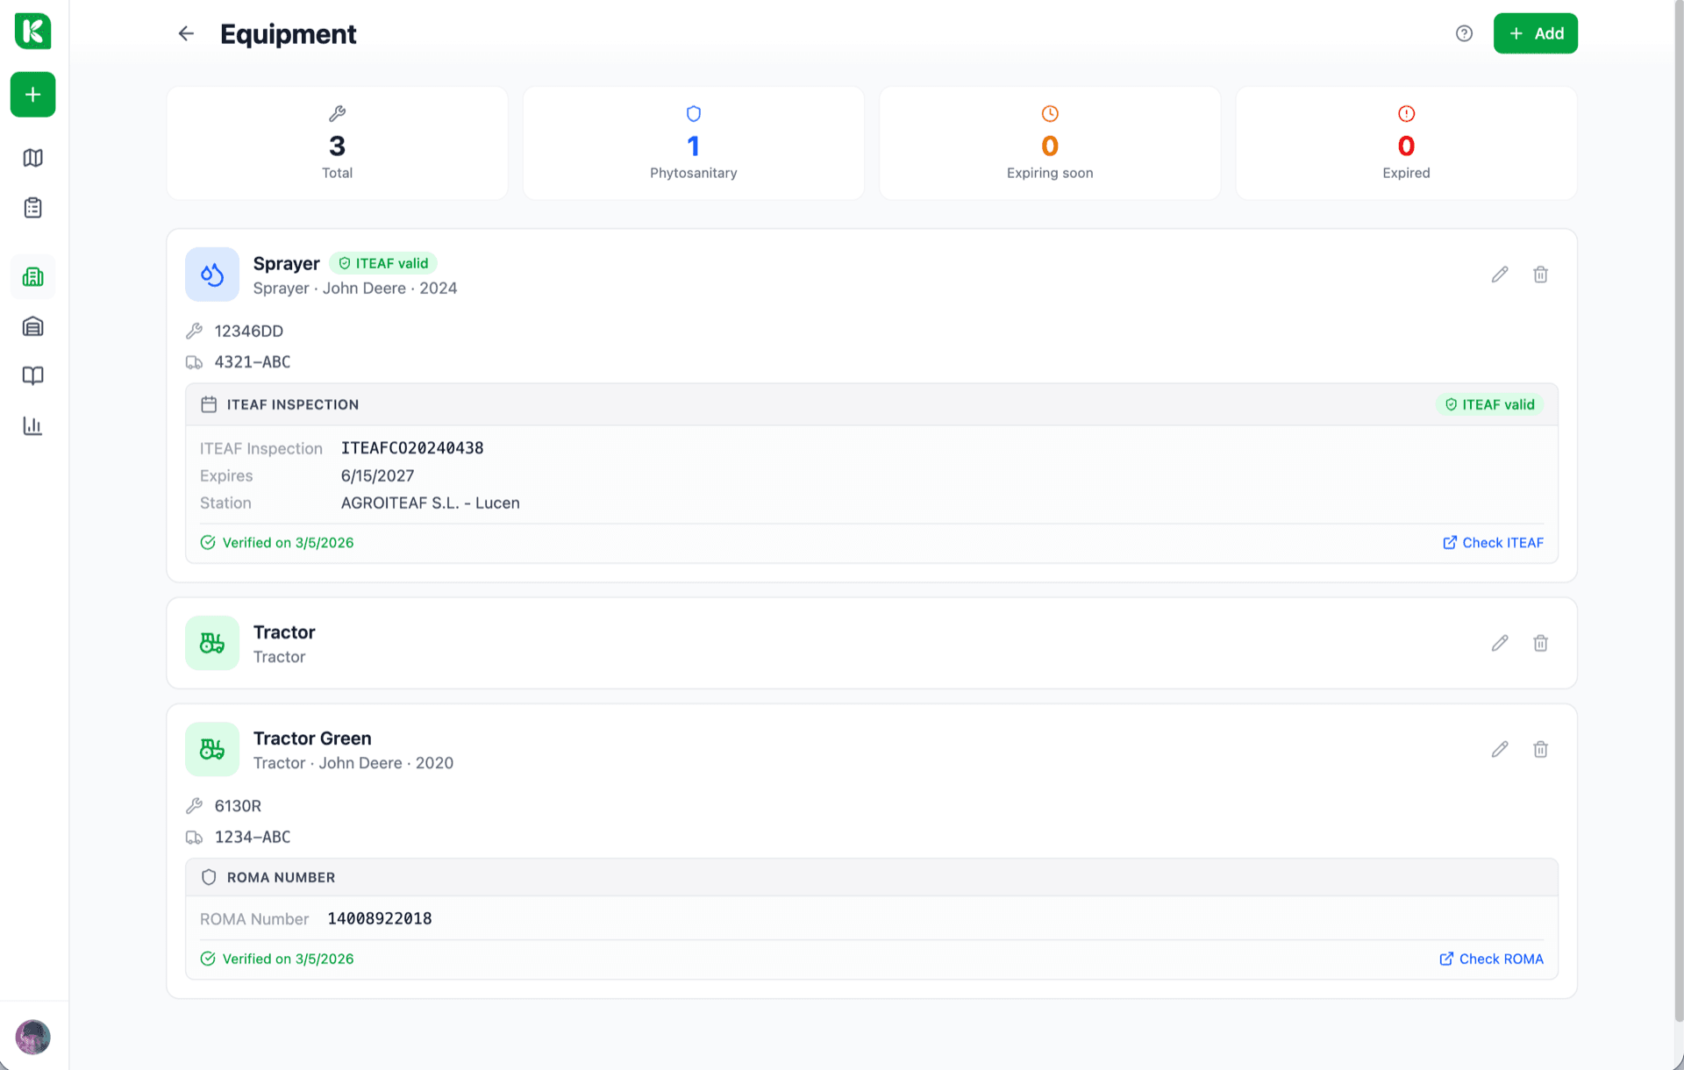Click the user avatar at bottom left
The height and width of the screenshot is (1070, 1684).
click(33, 1037)
